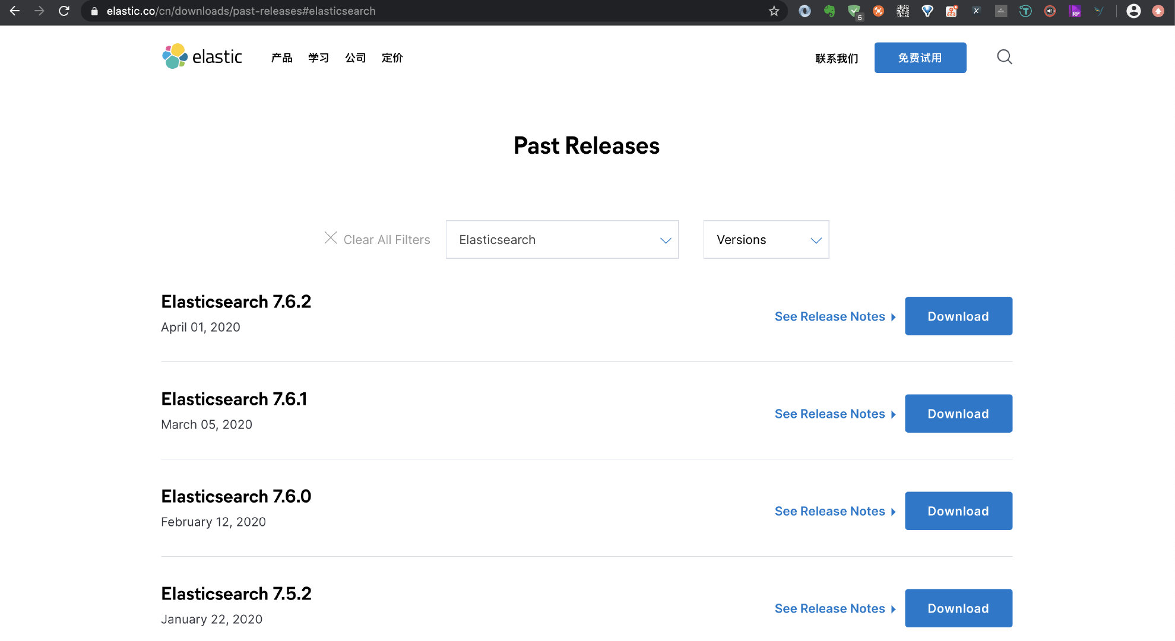This screenshot has height=641, width=1175.
Task: Go back using the browser arrow
Action: 15,11
